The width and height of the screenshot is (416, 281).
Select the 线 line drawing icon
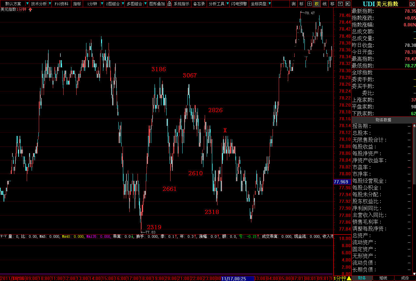(x=324, y=4)
